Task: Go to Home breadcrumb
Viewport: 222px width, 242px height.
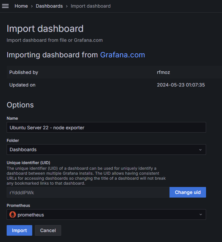Action: (x=21, y=6)
